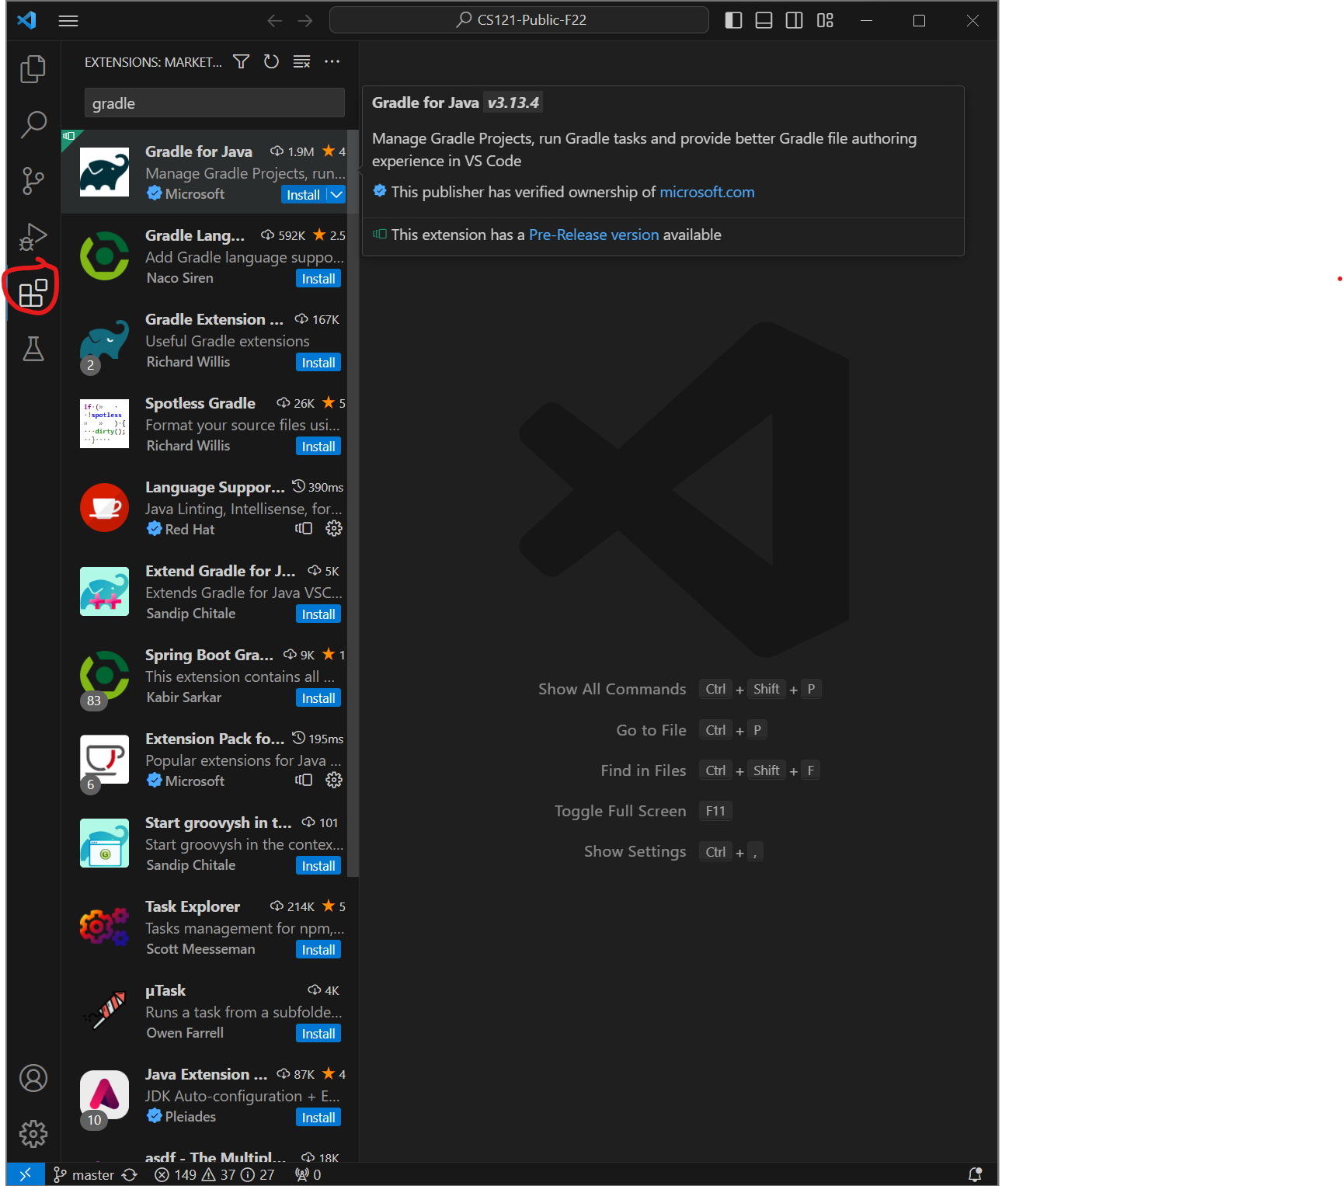The height and width of the screenshot is (1186, 1343).
Task: Refresh the extensions marketplace list
Action: [271, 62]
